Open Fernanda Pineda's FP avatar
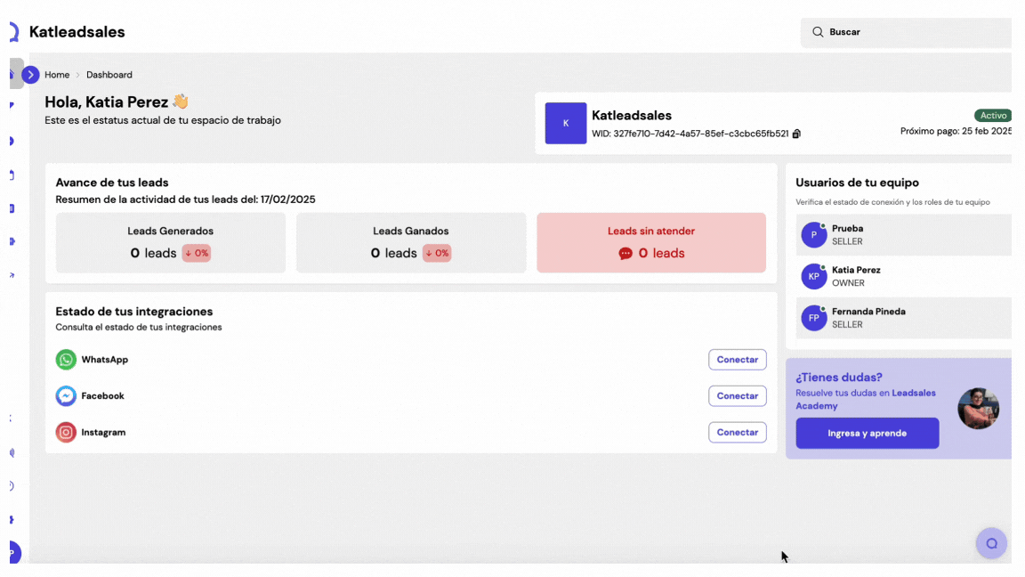This screenshot has height=577, width=1025. tap(813, 318)
